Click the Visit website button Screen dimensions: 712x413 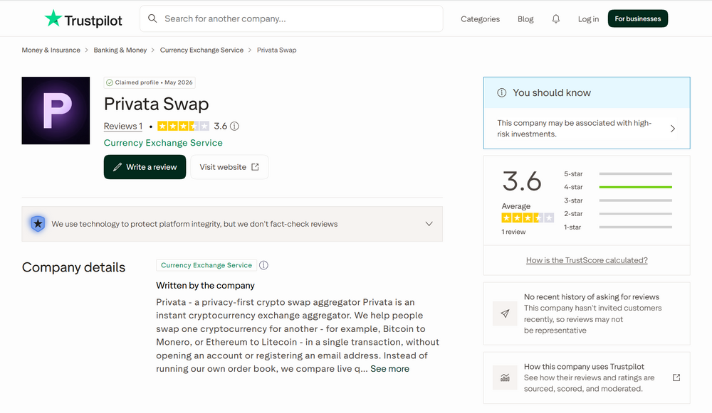pyautogui.click(x=229, y=167)
